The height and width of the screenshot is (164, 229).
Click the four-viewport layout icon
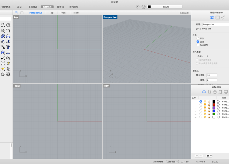coord(16,13)
